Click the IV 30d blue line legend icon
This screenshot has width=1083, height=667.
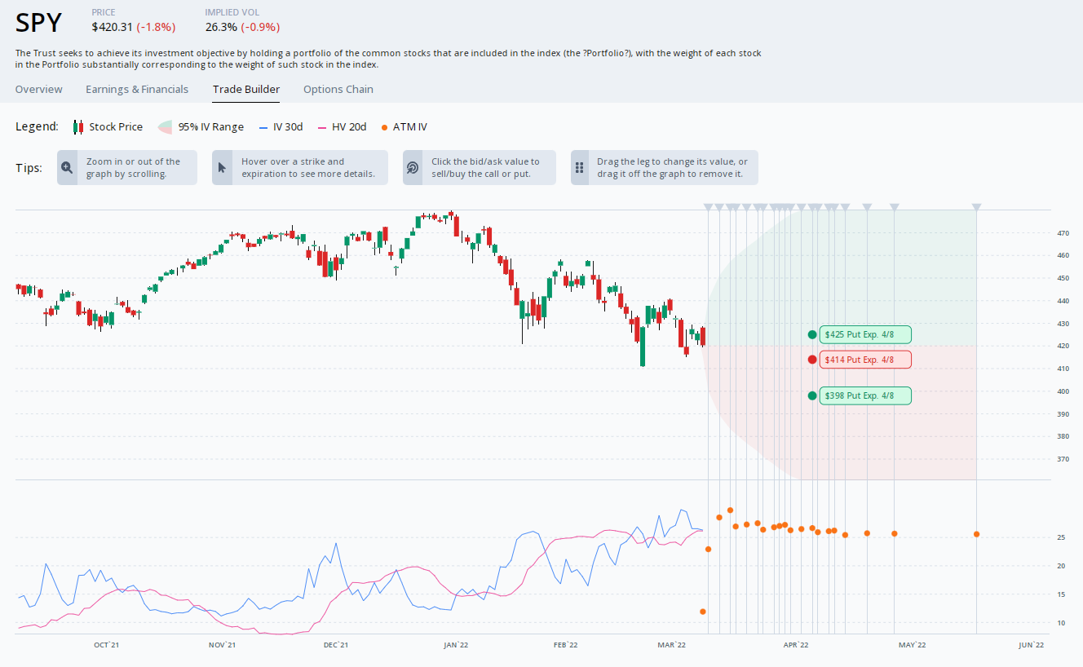(x=263, y=126)
